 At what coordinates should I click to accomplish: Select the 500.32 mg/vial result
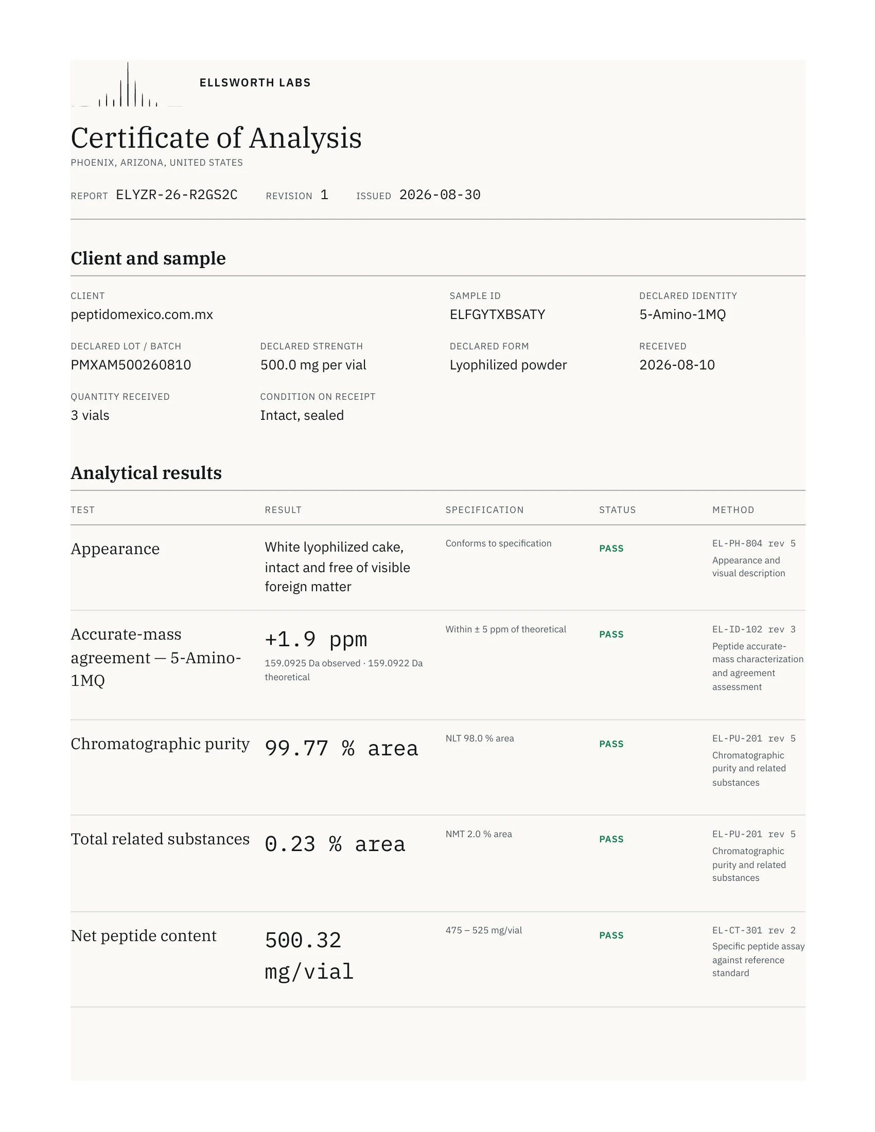pyautogui.click(x=309, y=956)
